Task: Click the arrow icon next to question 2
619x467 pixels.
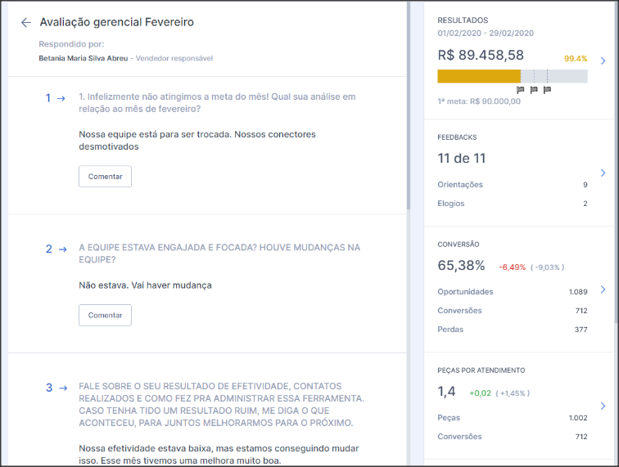Action: coord(62,249)
